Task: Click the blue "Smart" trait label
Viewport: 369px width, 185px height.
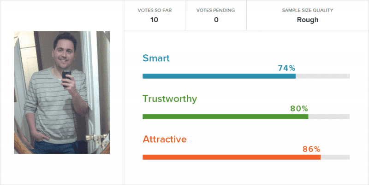Action: [156, 58]
